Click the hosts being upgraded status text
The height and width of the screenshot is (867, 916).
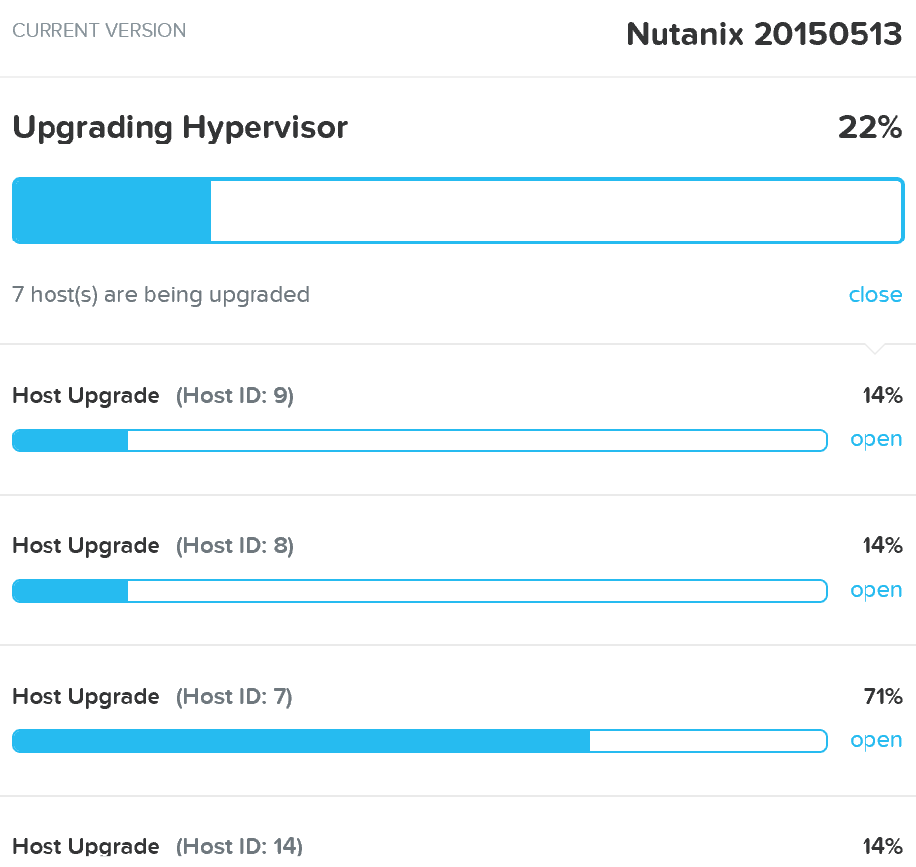160,294
